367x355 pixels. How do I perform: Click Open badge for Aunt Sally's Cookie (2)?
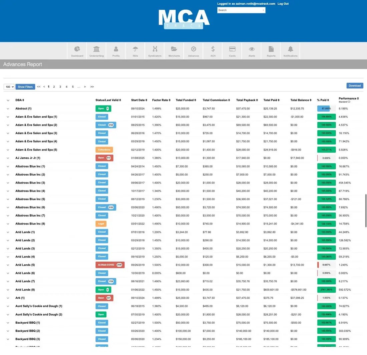(101, 315)
